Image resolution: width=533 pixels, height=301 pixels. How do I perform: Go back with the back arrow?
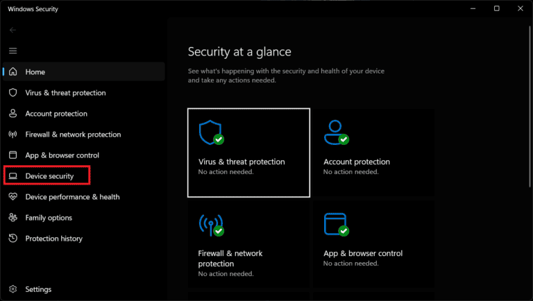(12, 30)
